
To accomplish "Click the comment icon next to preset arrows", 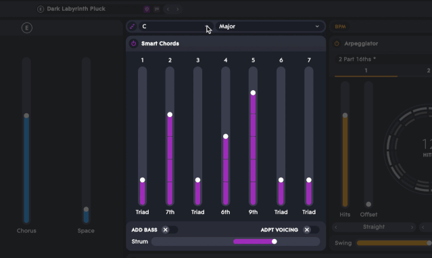I will 157,9.
